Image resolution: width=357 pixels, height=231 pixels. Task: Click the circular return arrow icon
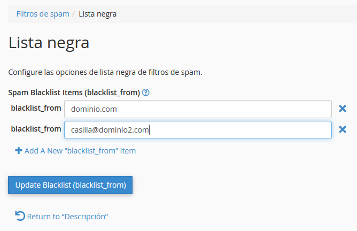click(x=20, y=216)
